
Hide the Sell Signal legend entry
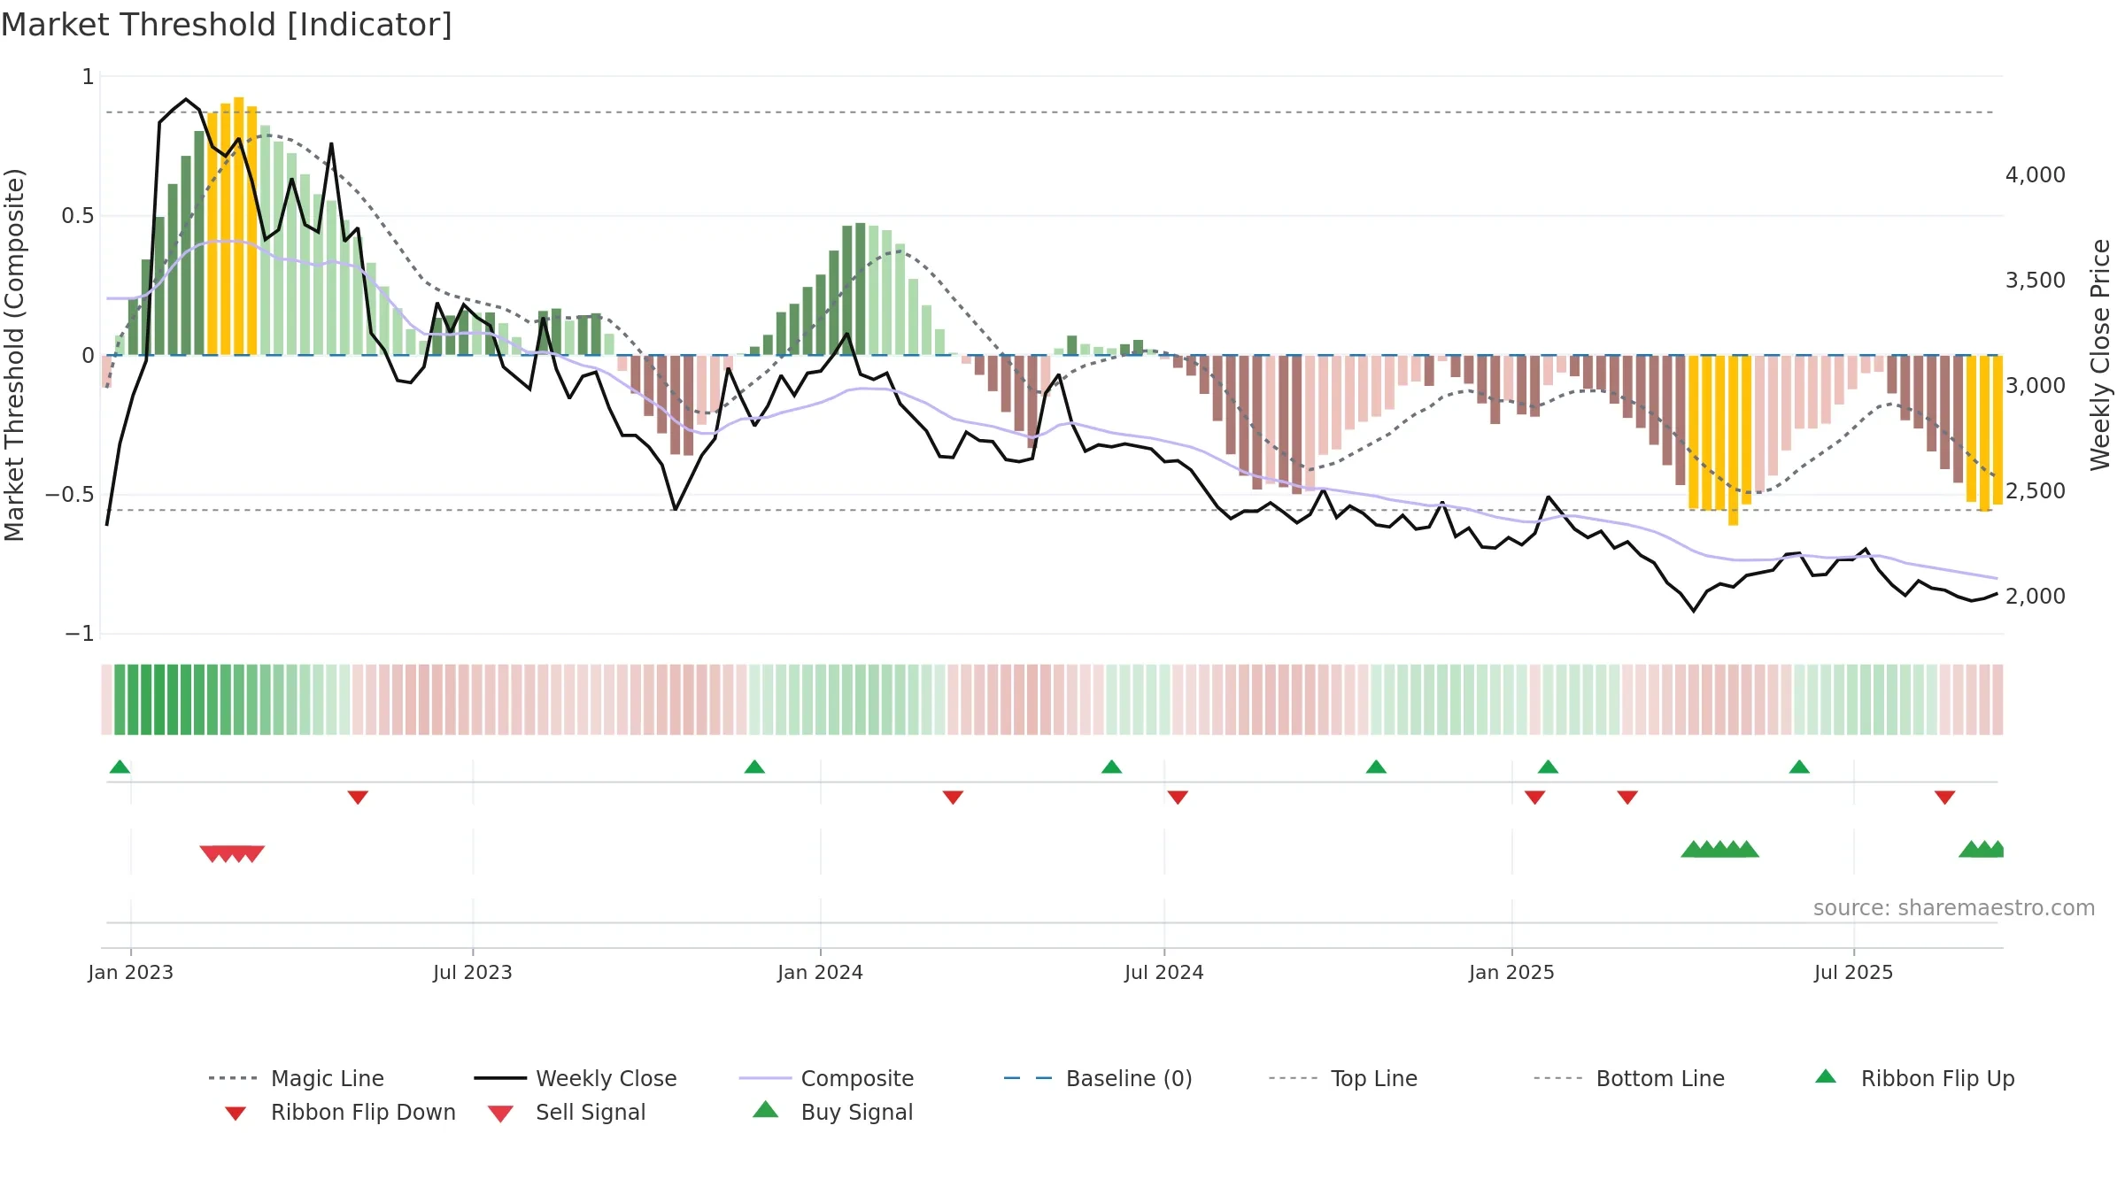567,1112
